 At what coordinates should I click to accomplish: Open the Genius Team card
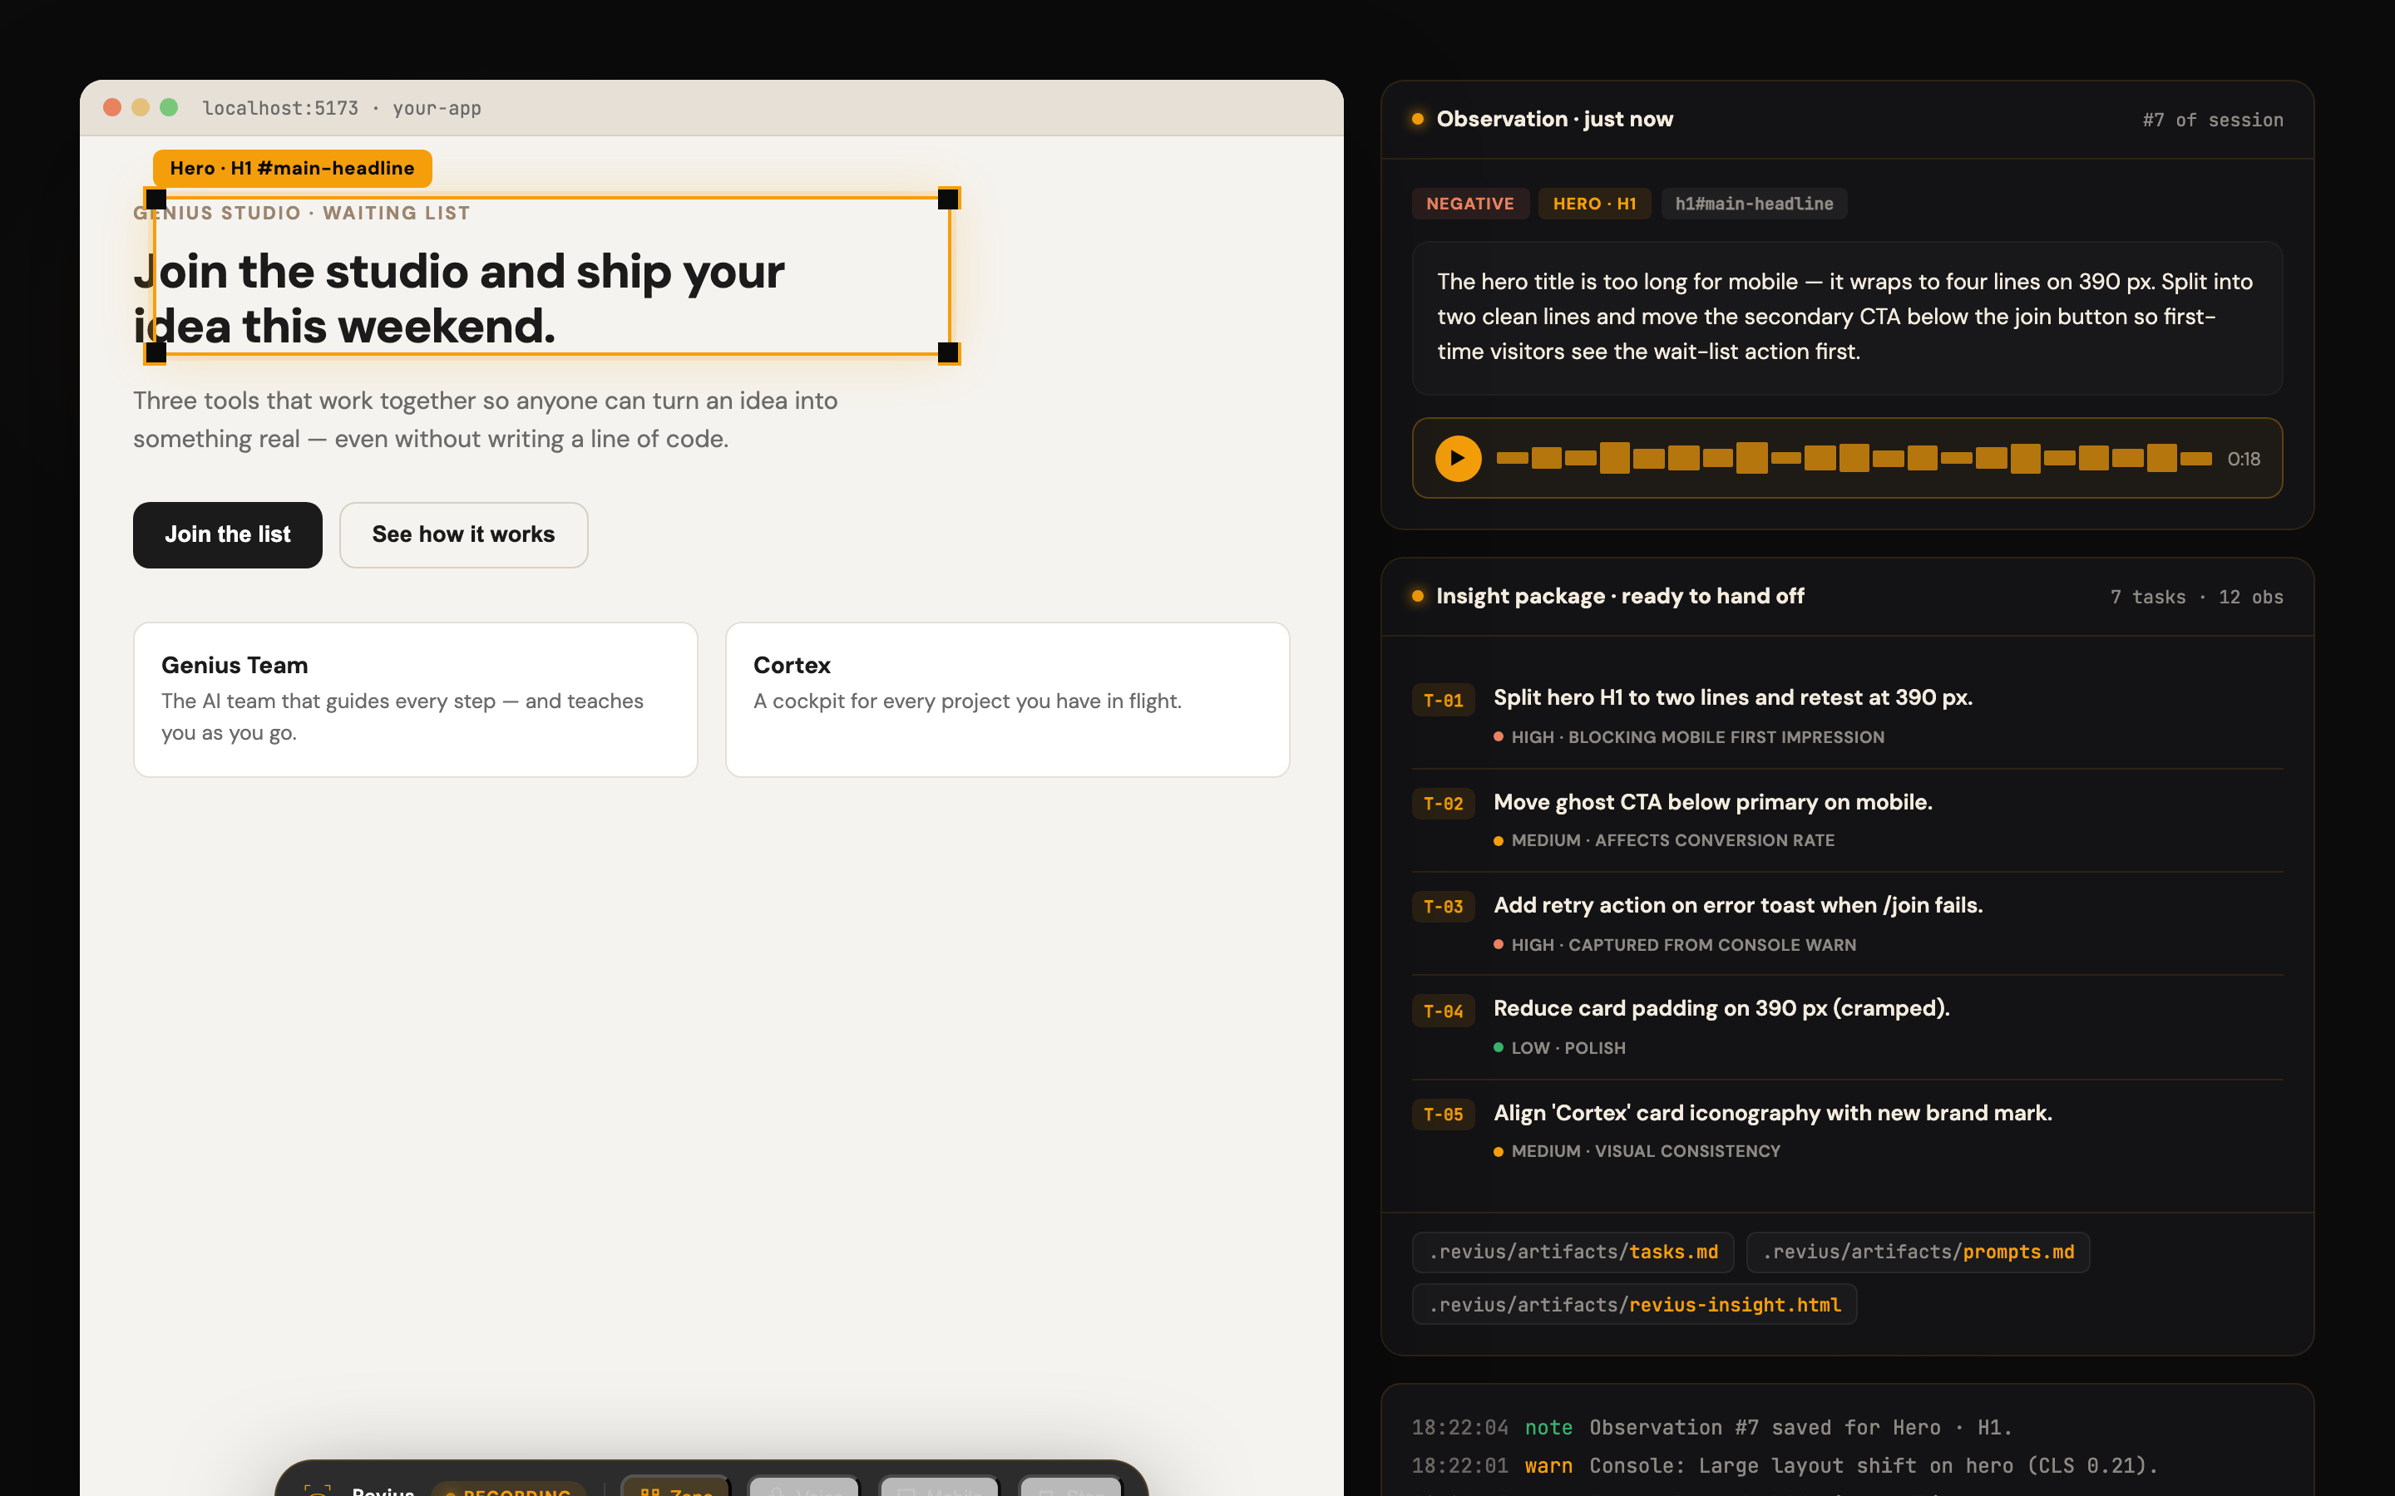416,700
